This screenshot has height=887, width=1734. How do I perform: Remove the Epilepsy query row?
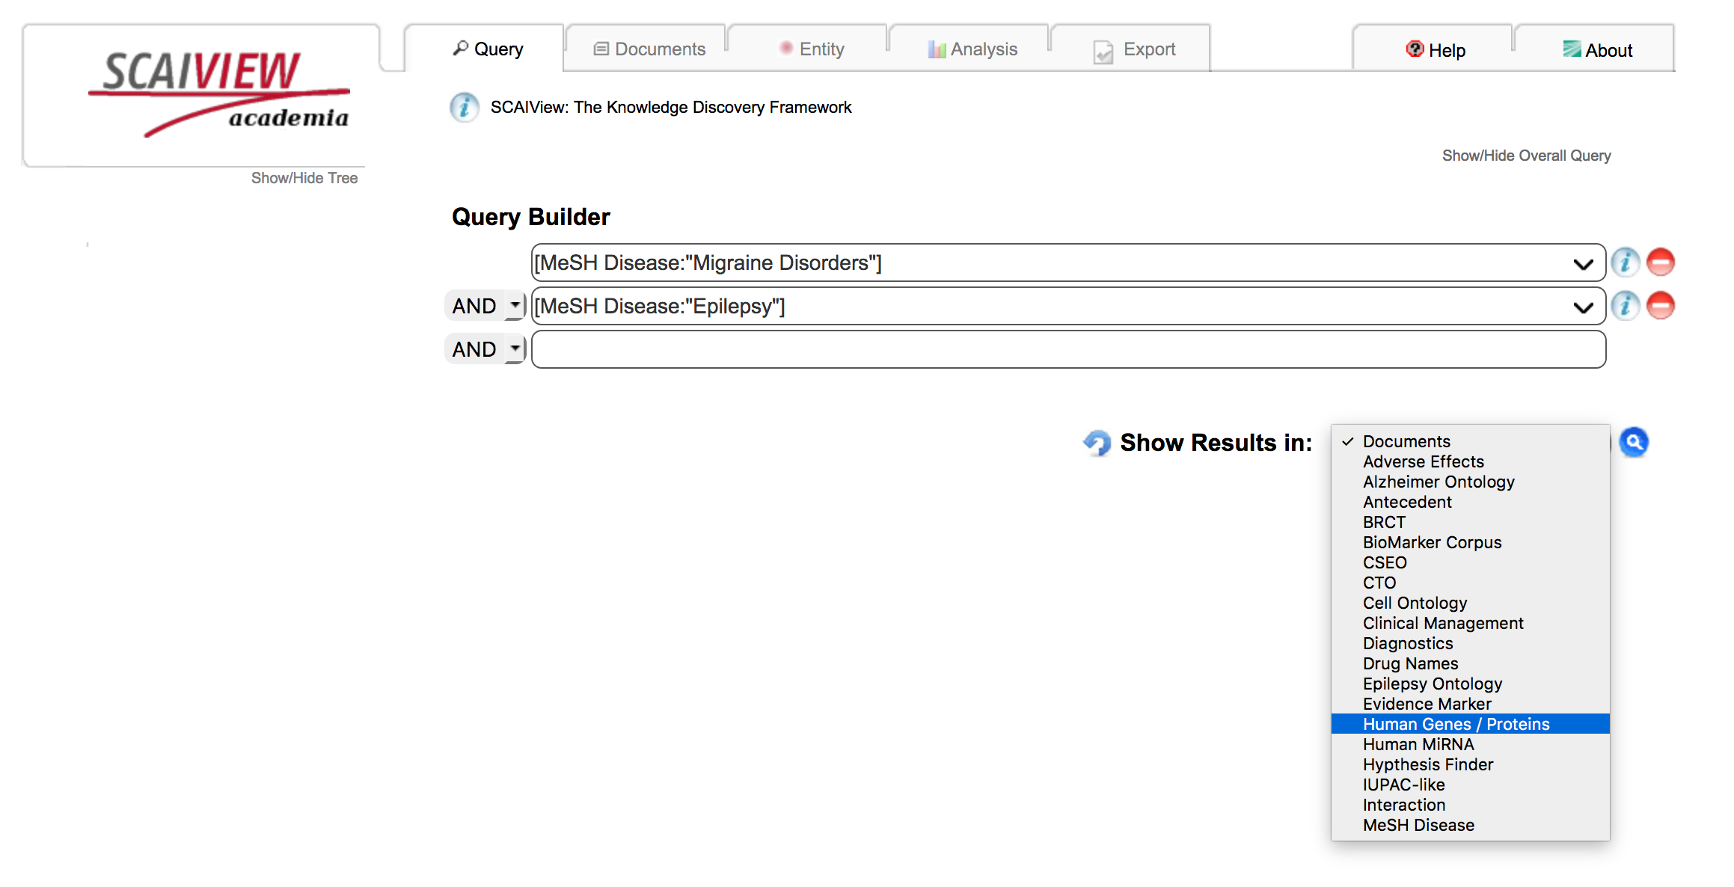click(1661, 306)
